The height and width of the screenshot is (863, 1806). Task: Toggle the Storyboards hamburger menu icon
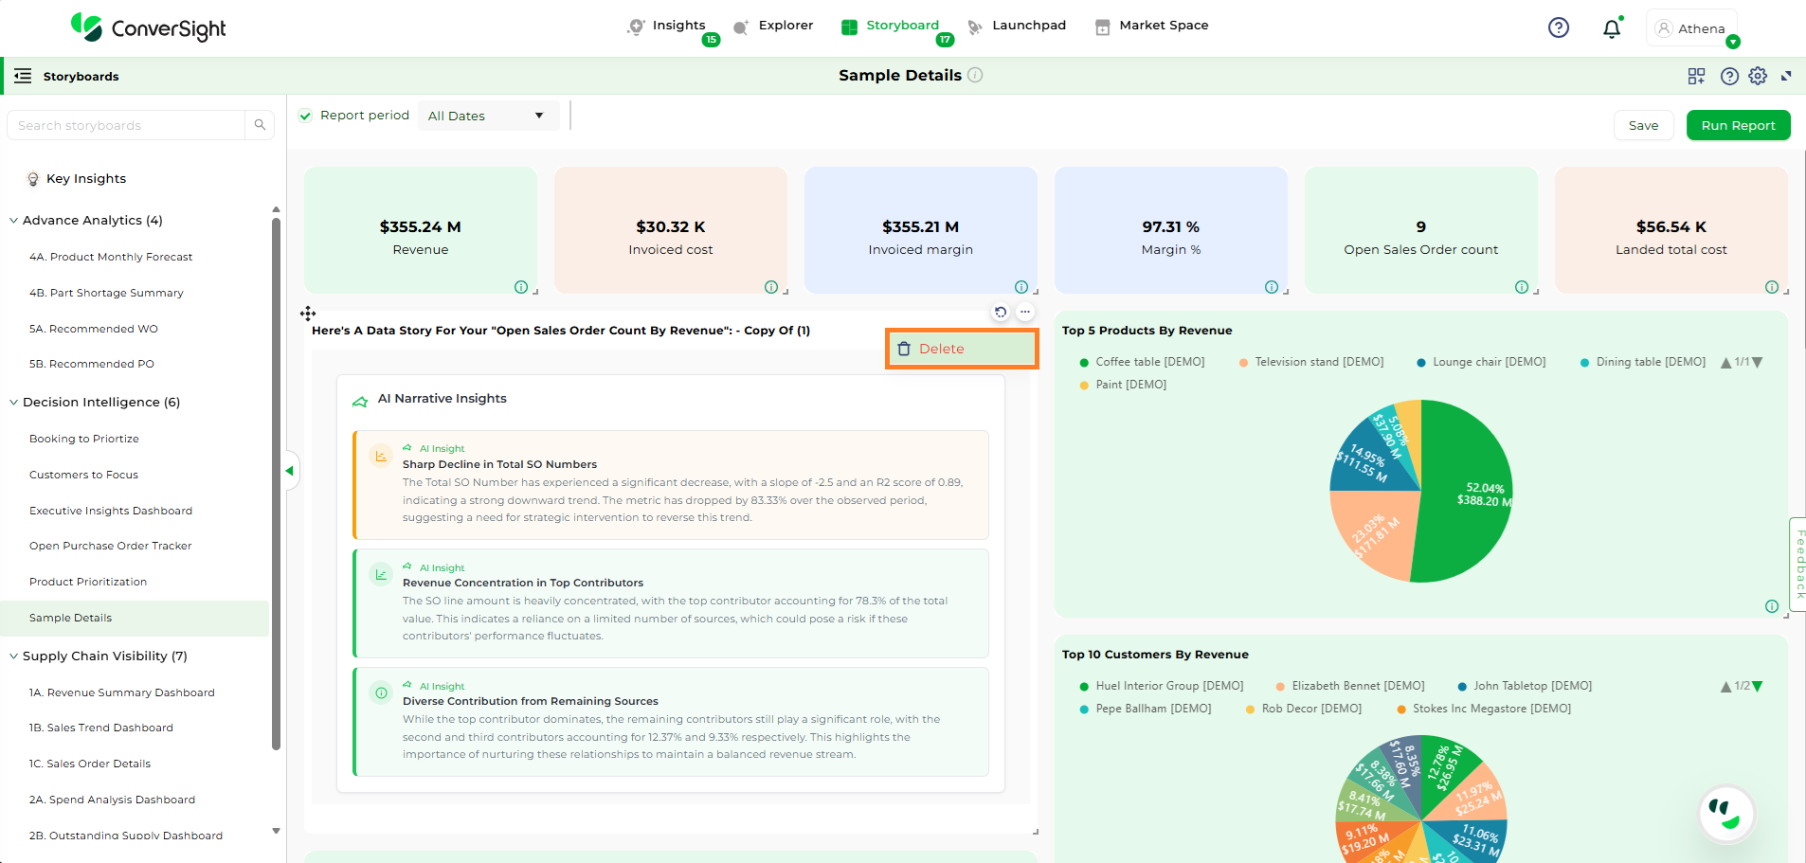pyautogui.click(x=23, y=76)
